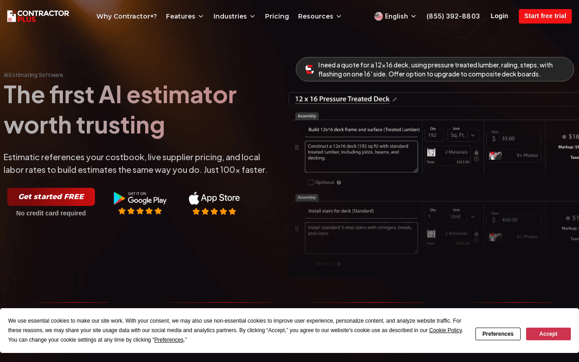Click Start free trial button
The image size is (579, 362).
pos(545,16)
